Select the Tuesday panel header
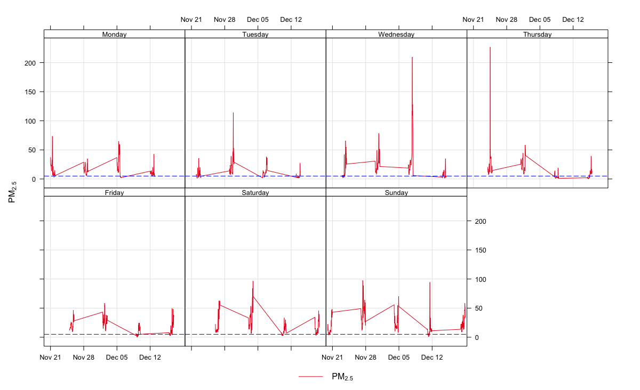 click(255, 35)
